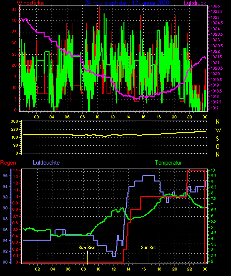Click the Luftdruck label

[x=195, y=3]
